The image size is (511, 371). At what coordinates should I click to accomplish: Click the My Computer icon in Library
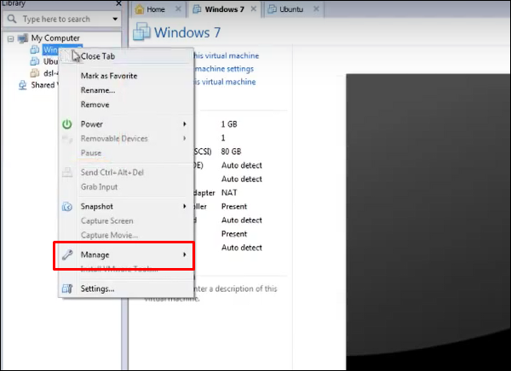tap(23, 38)
